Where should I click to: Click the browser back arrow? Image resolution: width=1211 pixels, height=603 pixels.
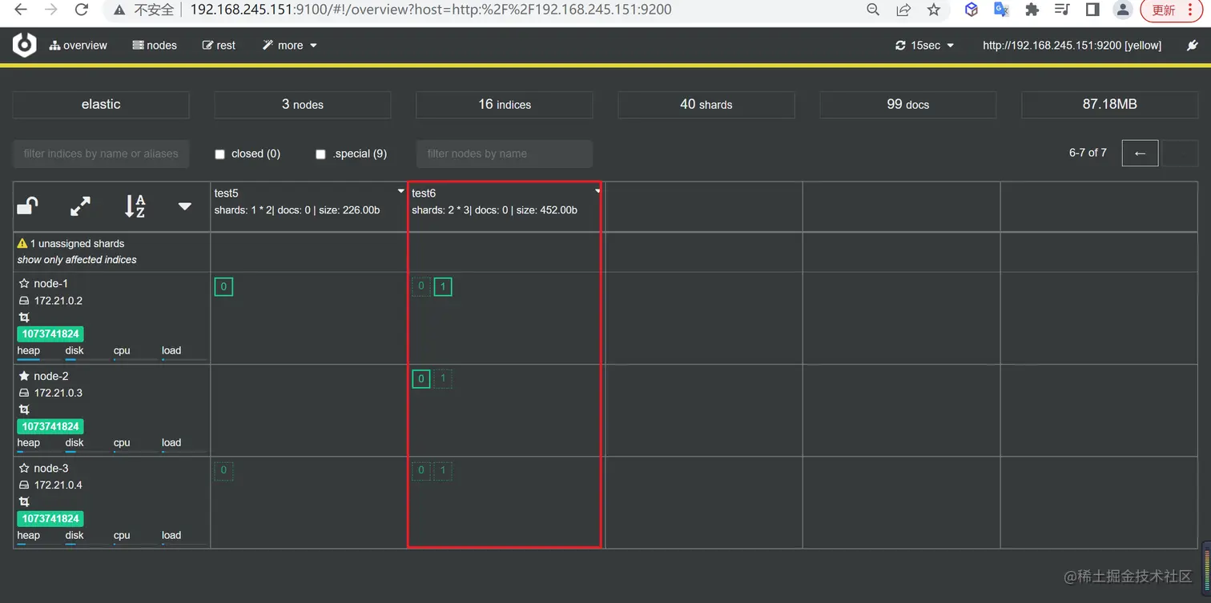(x=21, y=10)
